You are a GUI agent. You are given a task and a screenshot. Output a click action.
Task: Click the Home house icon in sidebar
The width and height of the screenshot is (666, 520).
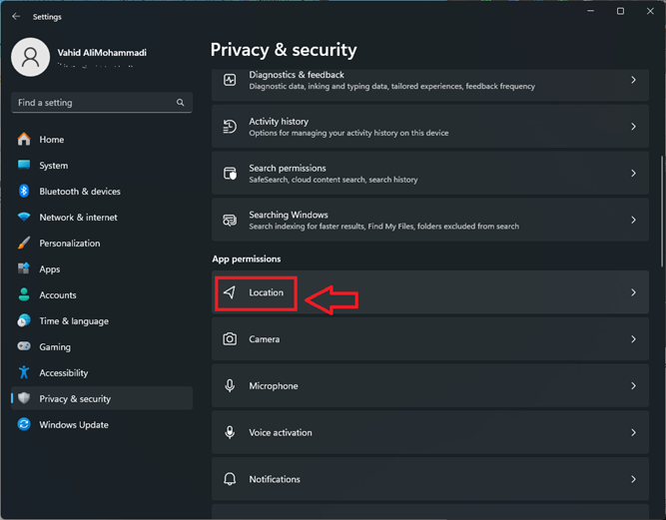[x=24, y=140]
